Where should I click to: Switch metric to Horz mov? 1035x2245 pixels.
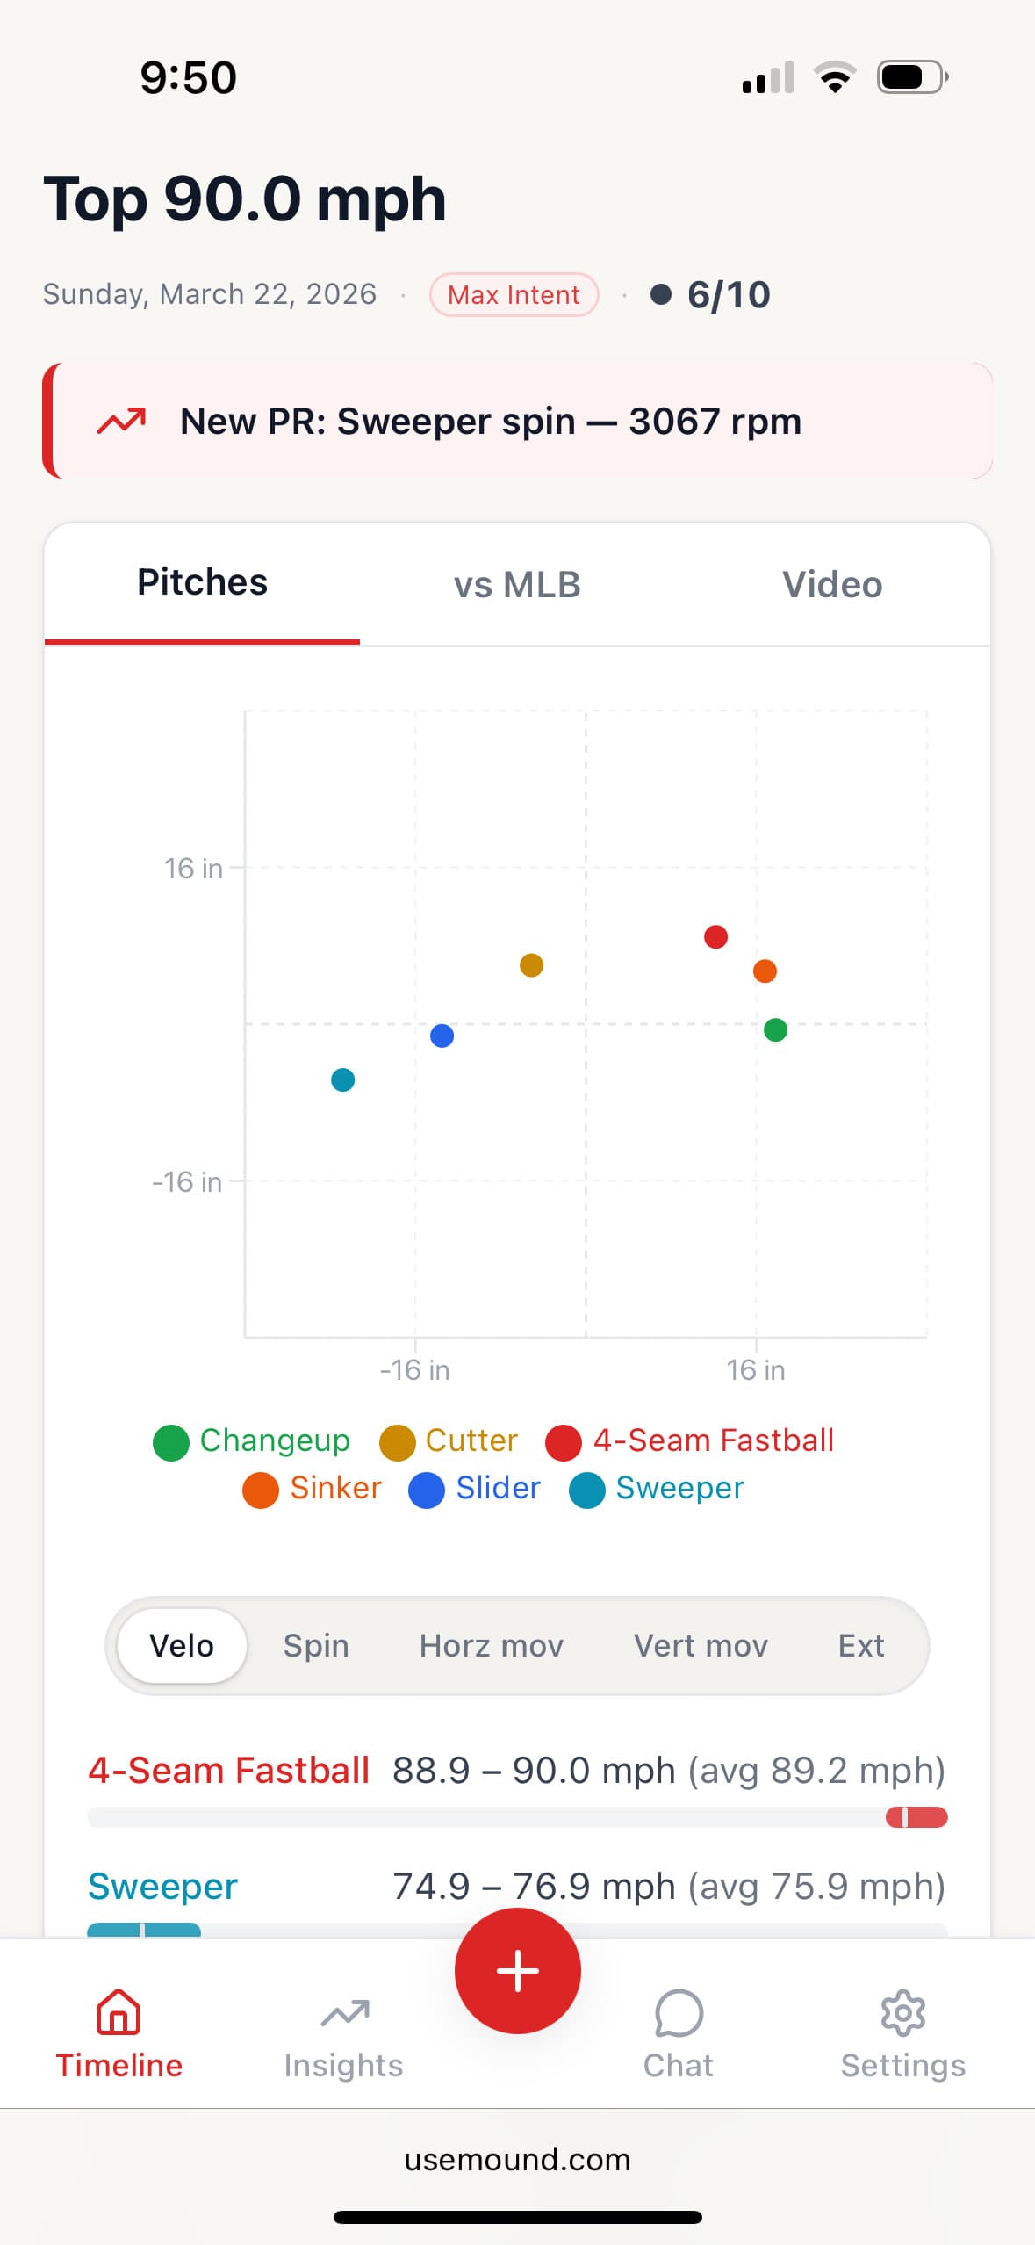(491, 1645)
